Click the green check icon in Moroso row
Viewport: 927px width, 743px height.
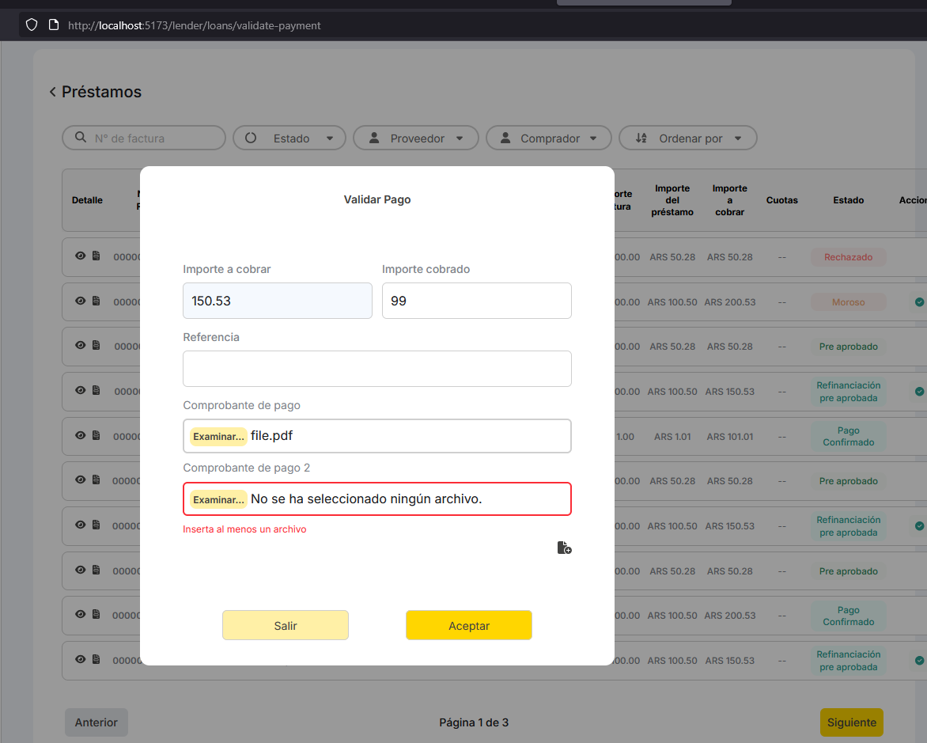(x=919, y=302)
